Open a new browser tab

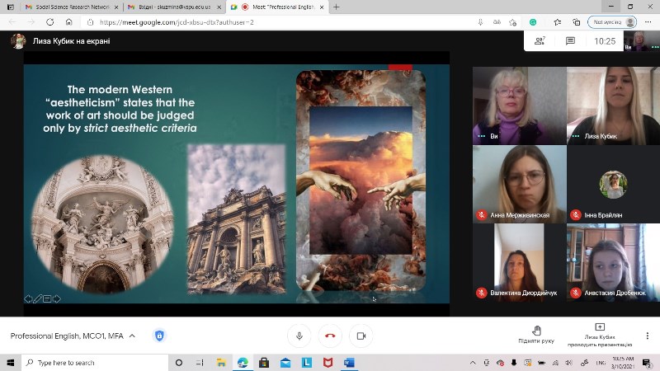337,7
